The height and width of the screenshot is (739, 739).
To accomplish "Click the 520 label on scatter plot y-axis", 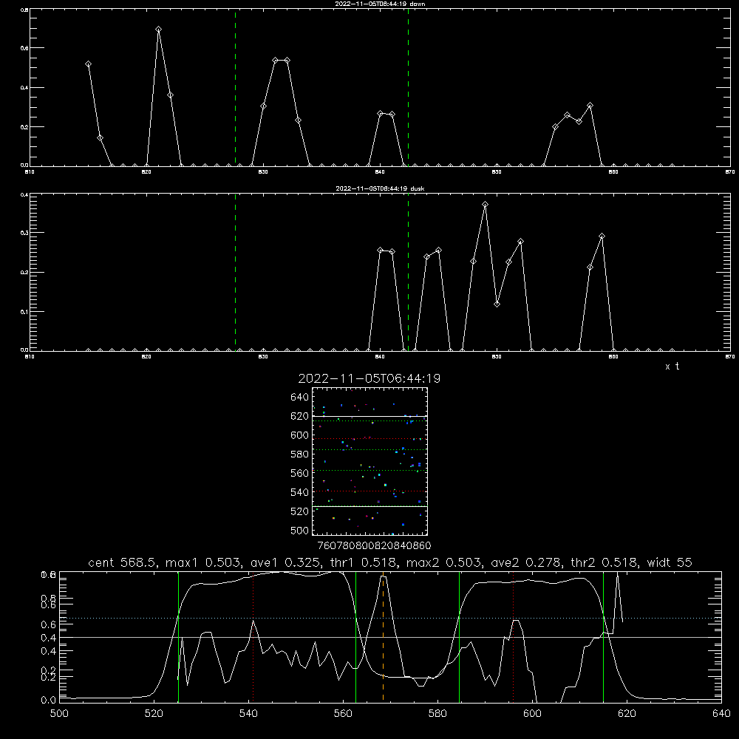I will [x=300, y=511].
